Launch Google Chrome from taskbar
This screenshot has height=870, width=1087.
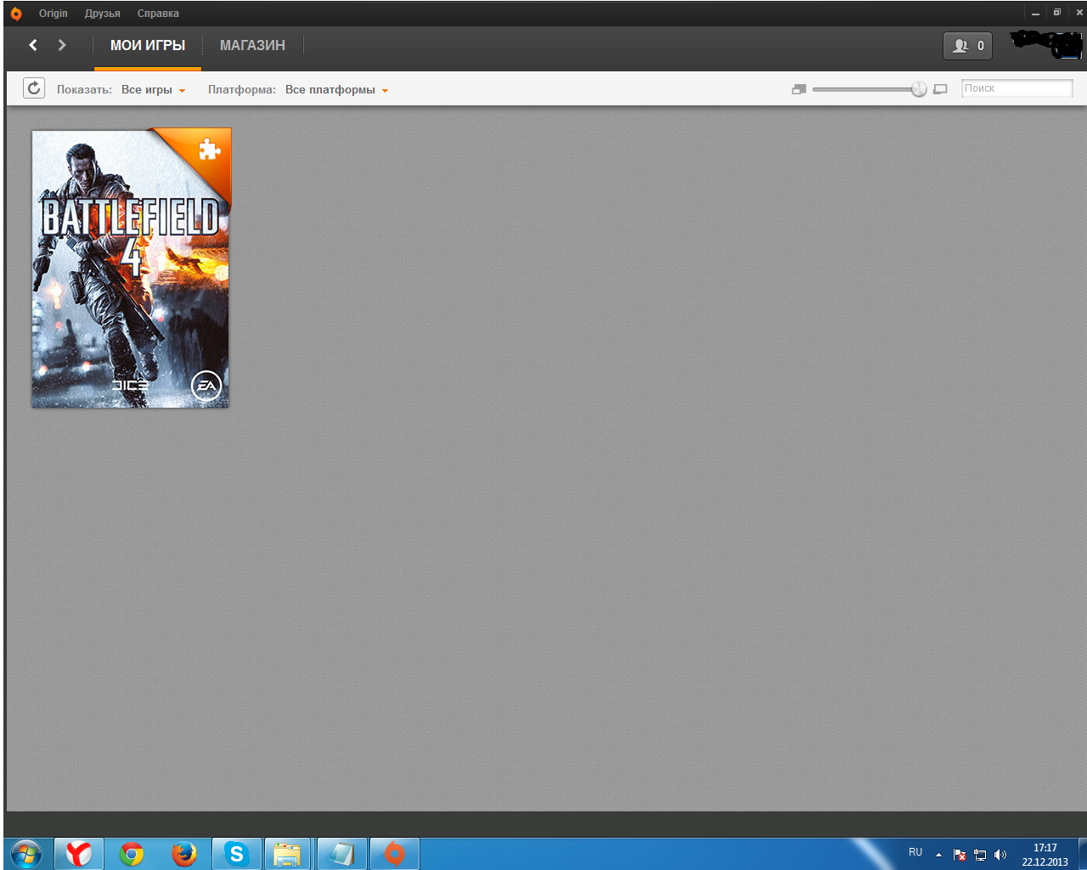point(132,854)
